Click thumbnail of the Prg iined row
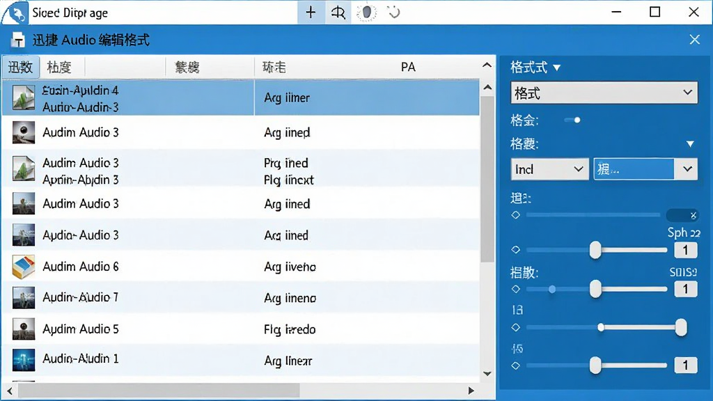This screenshot has width=713, height=401. 24,168
